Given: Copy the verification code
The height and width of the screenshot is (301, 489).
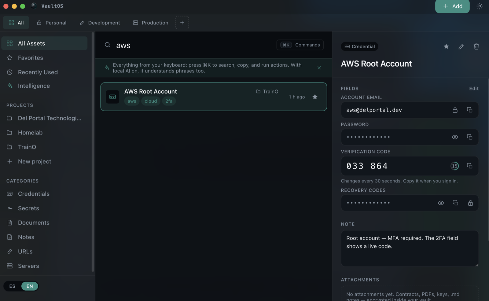Looking at the screenshot, I should pos(470,166).
